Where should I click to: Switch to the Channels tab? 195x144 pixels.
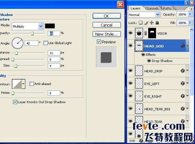pos(152,8)
